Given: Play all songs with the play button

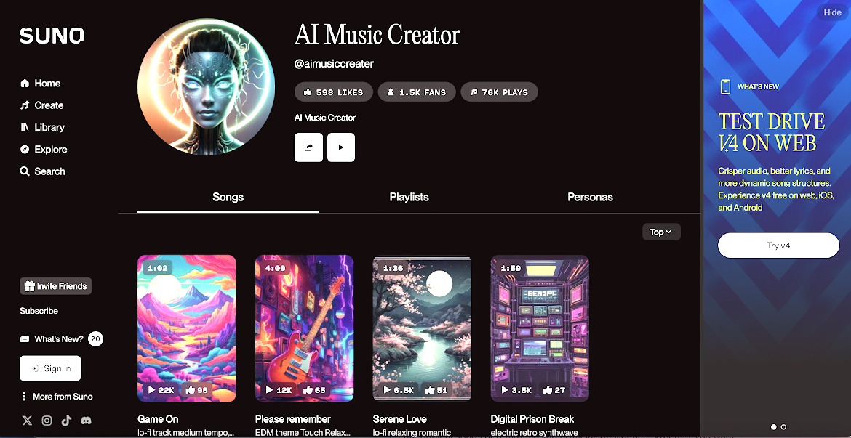Looking at the screenshot, I should (341, 147).
